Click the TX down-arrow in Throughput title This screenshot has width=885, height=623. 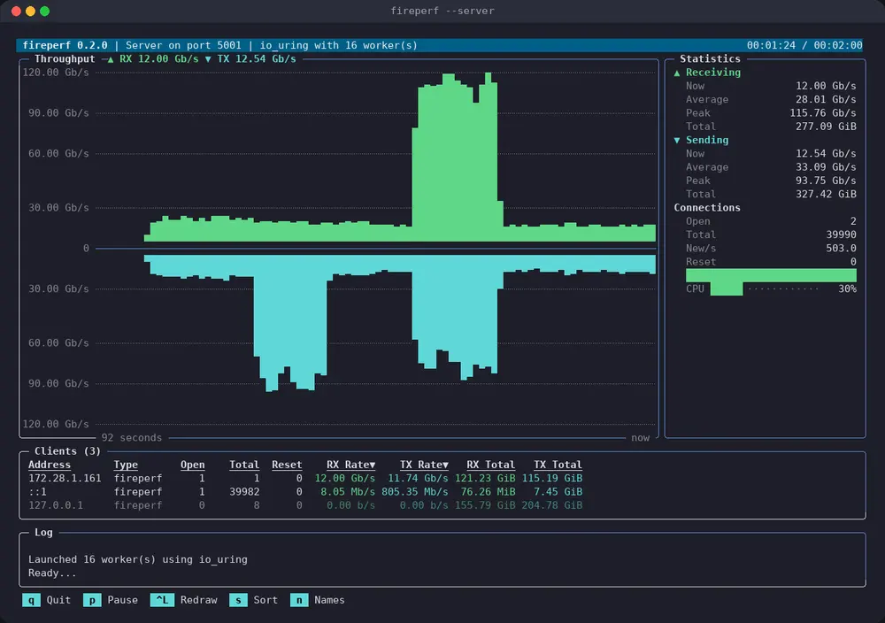click(208, 58)
